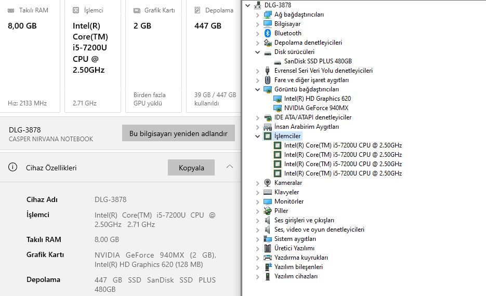Select the Üretici Yazılımı label
This screenshot has width=486, height=296.
[294, 248]
